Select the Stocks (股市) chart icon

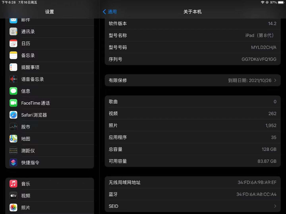click(x=13, y=127)
